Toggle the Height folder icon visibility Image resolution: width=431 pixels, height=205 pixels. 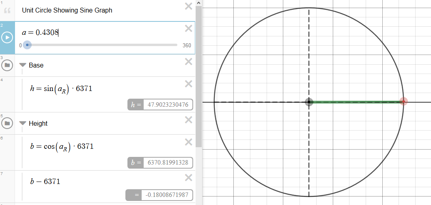point(7,123)
